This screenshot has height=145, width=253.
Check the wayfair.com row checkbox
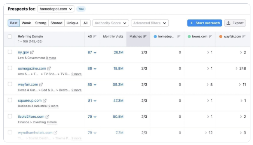10,84
